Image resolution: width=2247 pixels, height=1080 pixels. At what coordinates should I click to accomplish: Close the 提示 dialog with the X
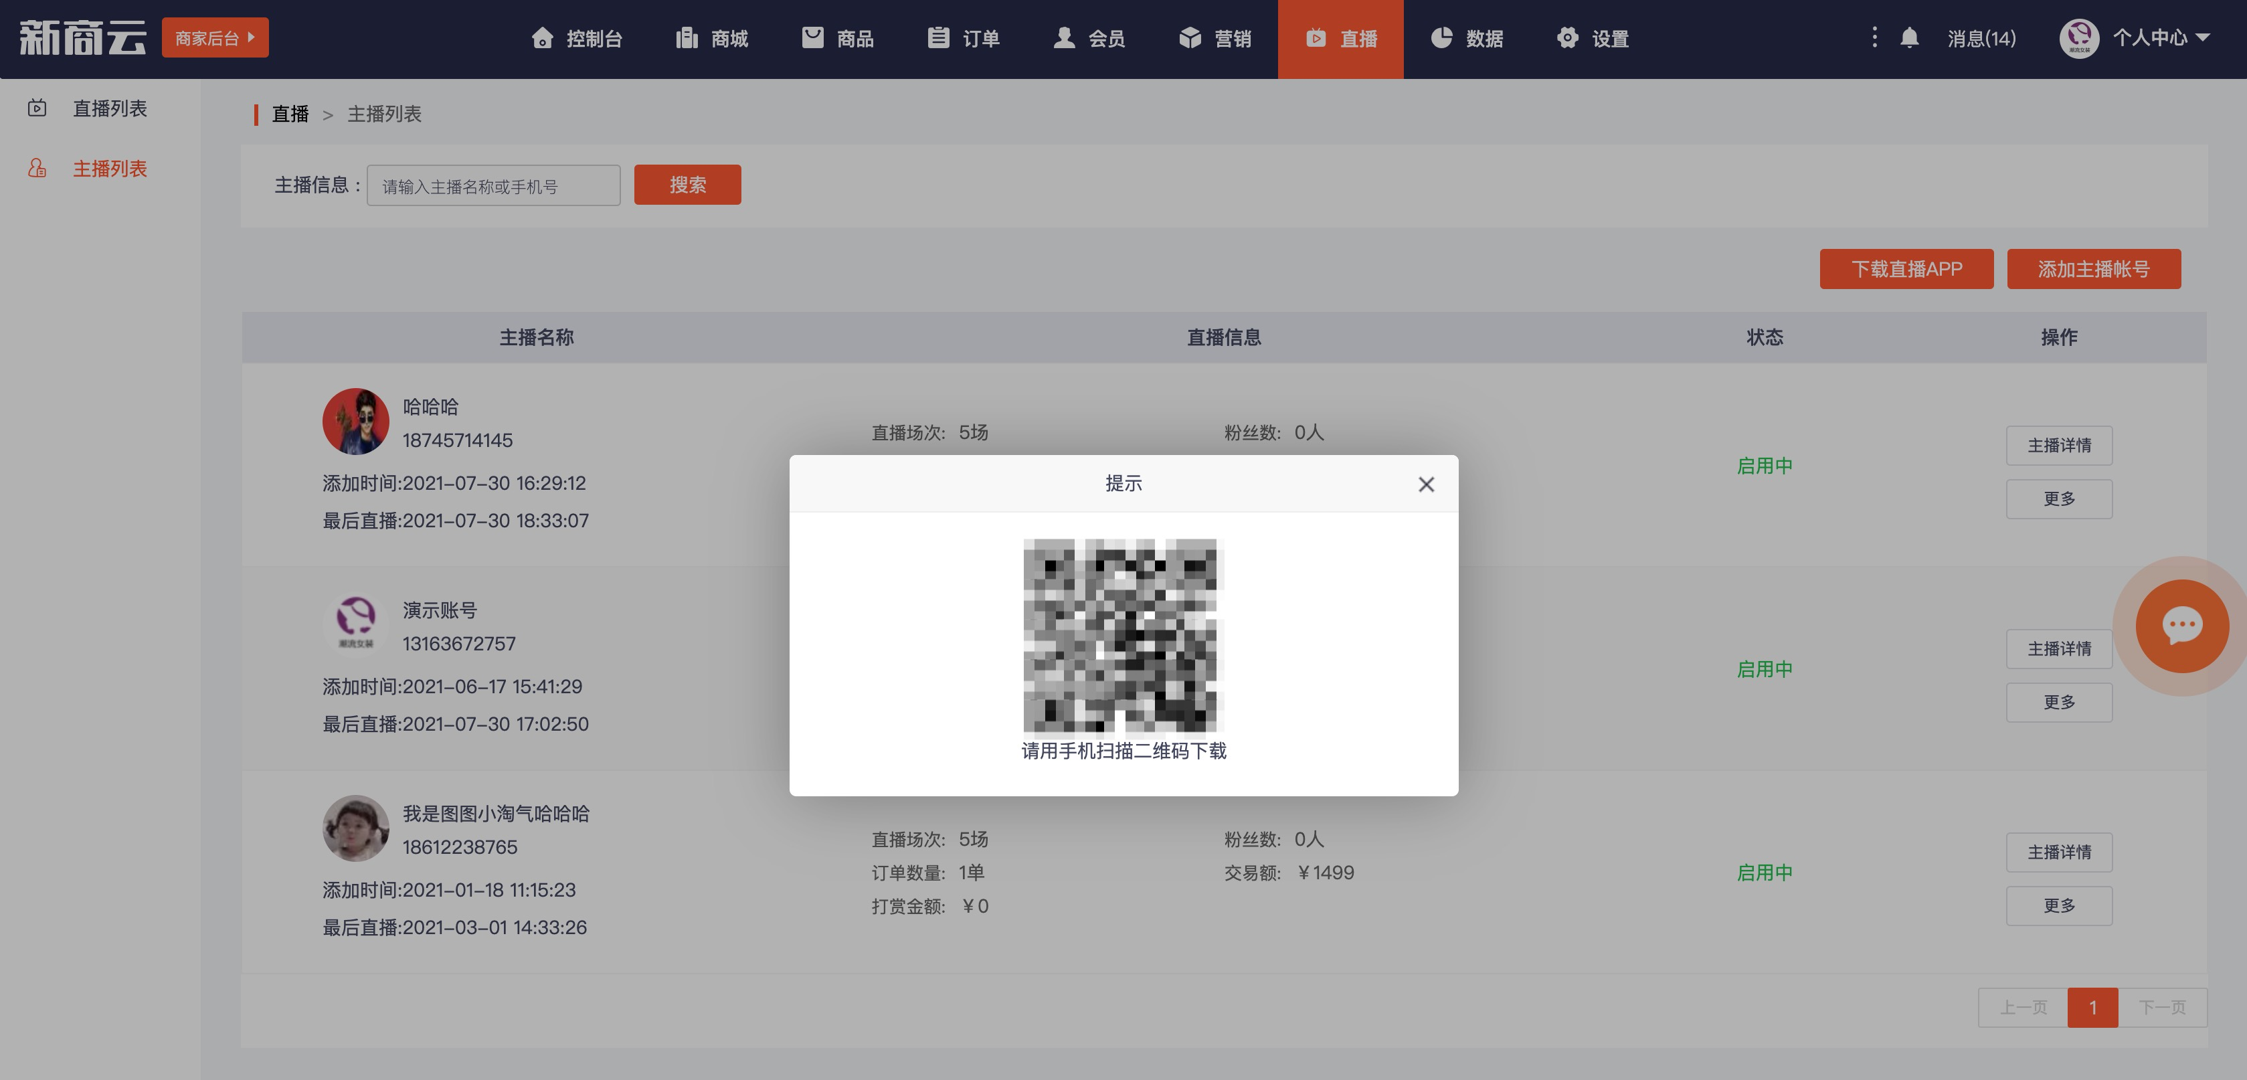[x=1426, y=484]
